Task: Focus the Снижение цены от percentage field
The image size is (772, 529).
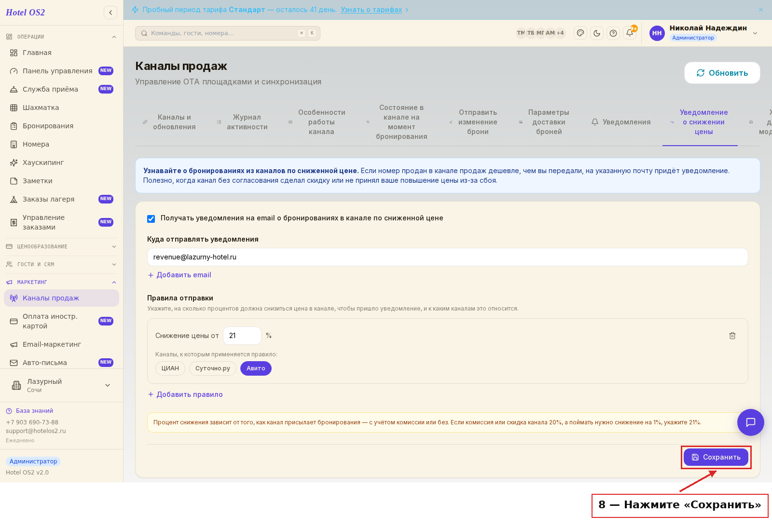Action: [242, 336]
